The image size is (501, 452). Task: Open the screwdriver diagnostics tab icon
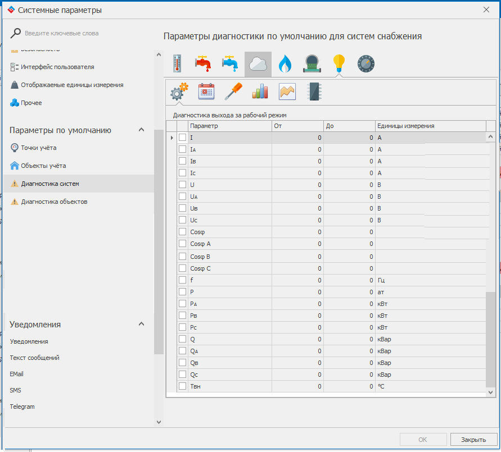pos(233,92)
